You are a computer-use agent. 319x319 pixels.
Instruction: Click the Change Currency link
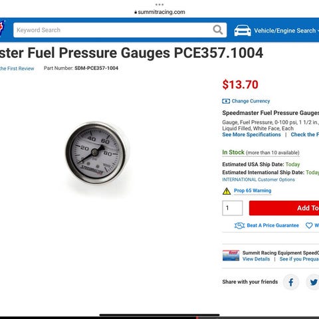[251, 101]
